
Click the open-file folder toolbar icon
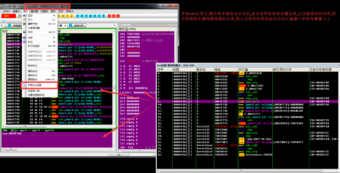tap(20, 16)
